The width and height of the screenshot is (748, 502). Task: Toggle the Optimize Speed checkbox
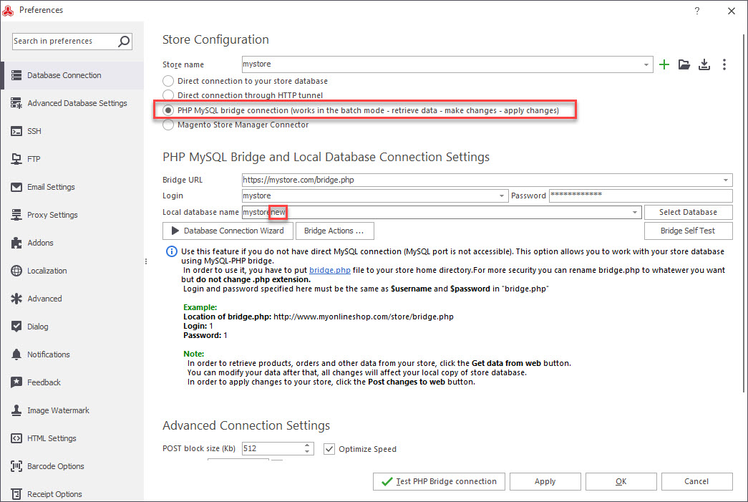pyautogui.click(x=329, y=449)
